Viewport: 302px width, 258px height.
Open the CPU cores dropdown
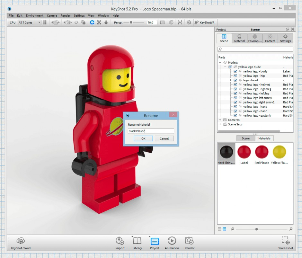[29, 22]
